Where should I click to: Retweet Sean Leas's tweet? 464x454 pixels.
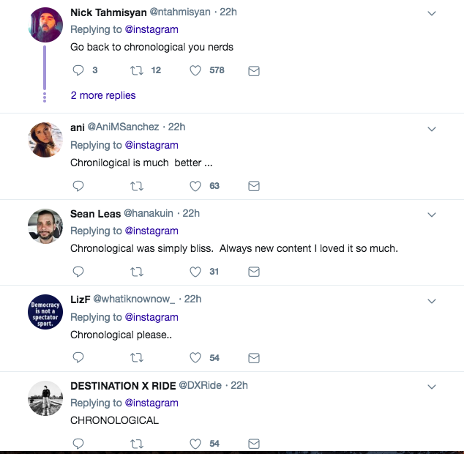[x=136, y=272]
